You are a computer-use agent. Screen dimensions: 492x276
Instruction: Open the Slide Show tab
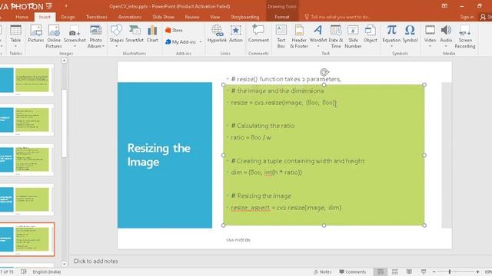pyautogui.click(x=163, y=17)
